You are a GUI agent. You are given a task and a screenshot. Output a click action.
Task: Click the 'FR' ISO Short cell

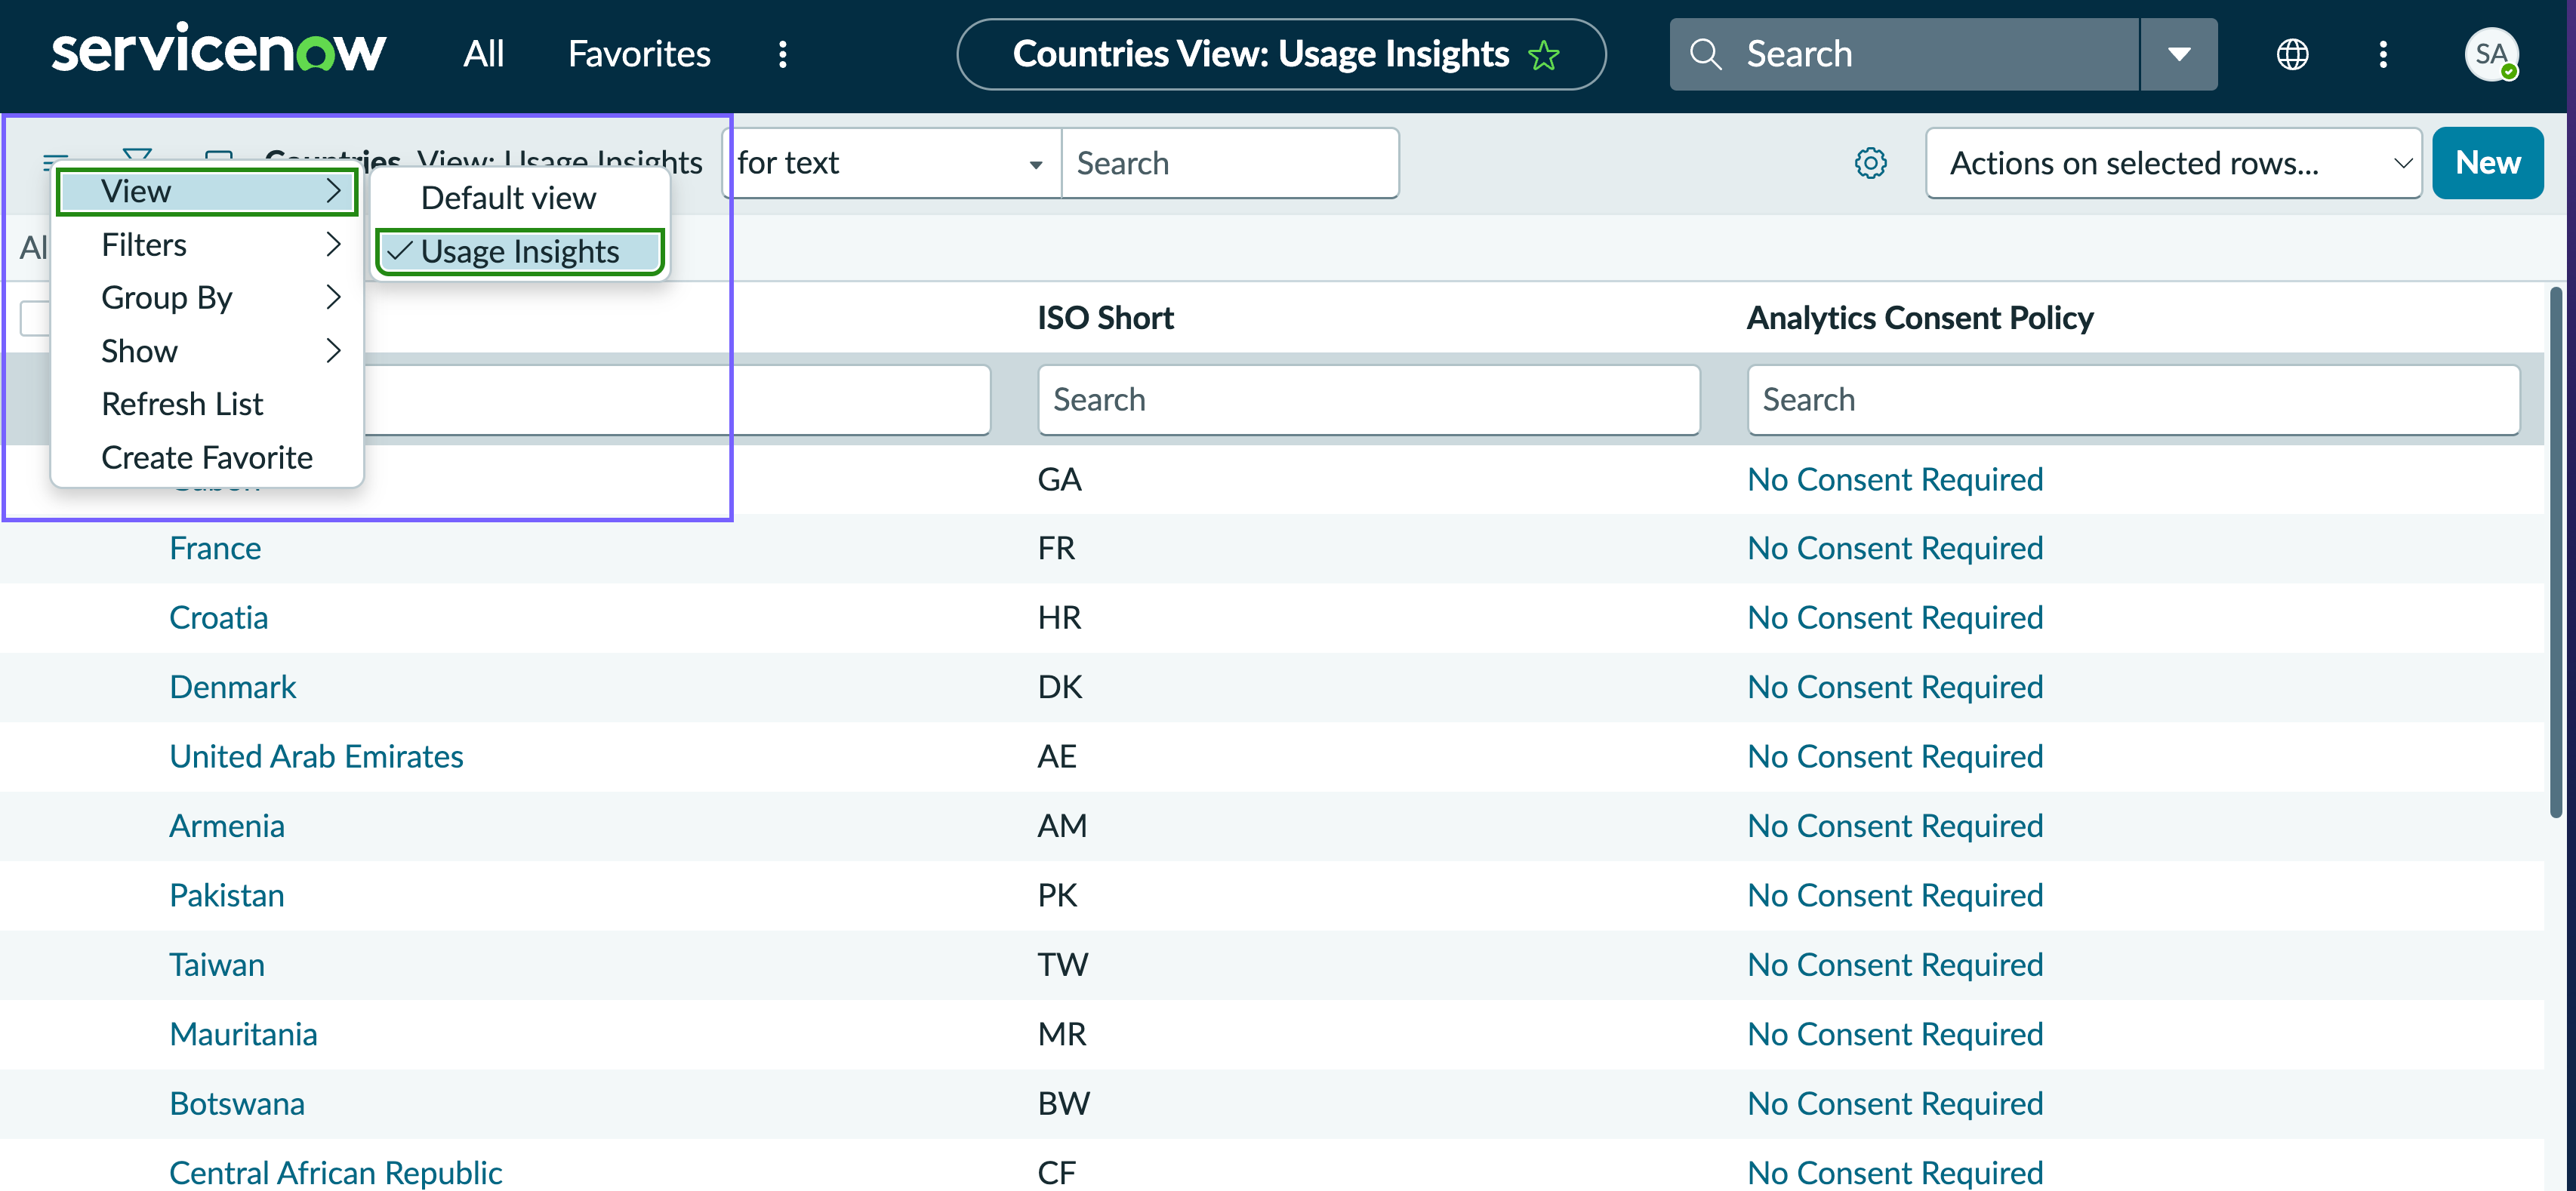click(1056, 548)
